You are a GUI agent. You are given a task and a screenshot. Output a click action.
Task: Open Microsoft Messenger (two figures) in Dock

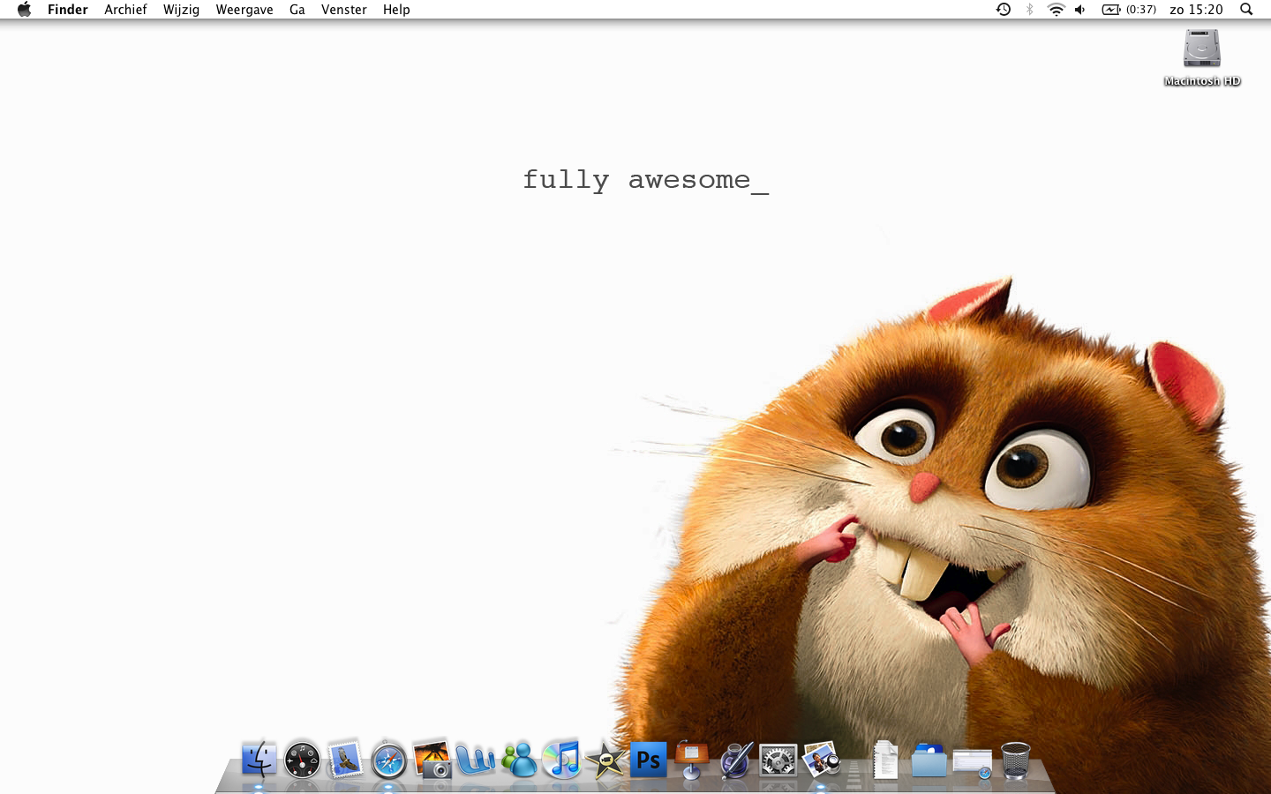519,760
